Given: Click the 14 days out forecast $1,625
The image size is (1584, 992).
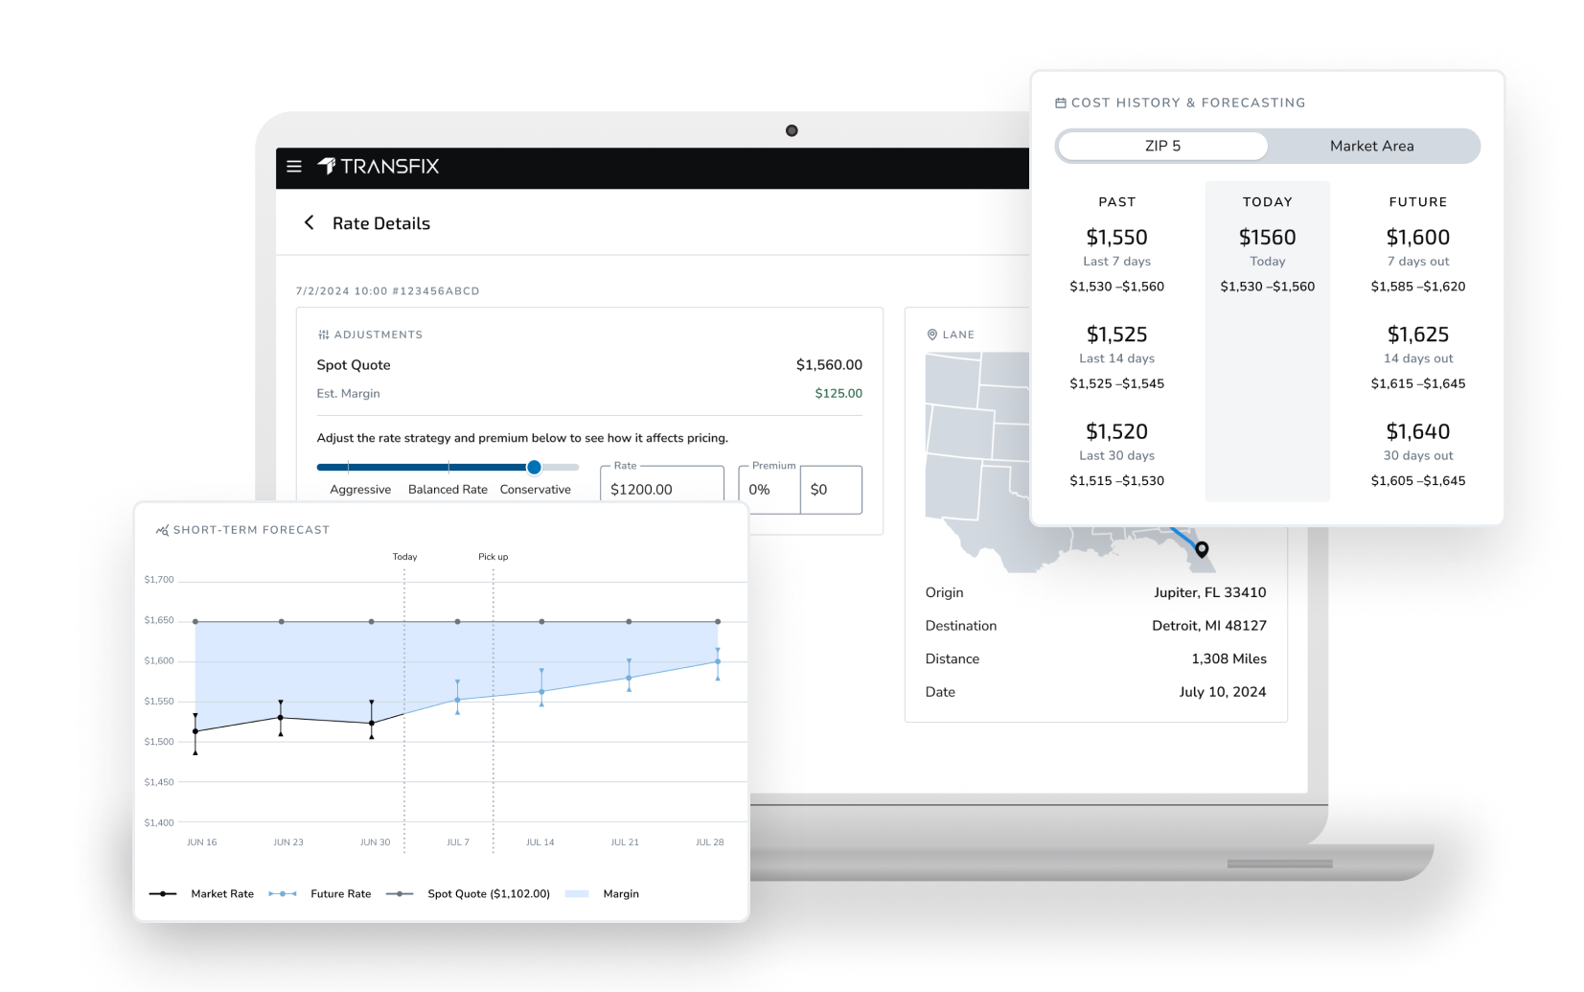Looking at the screenshot, I should (1417, 335).
